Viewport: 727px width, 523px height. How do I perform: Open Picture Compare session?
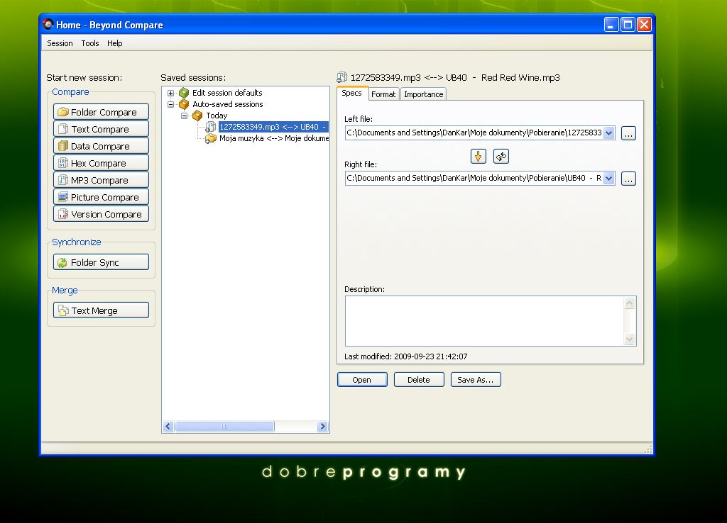(x=101, y=197)
